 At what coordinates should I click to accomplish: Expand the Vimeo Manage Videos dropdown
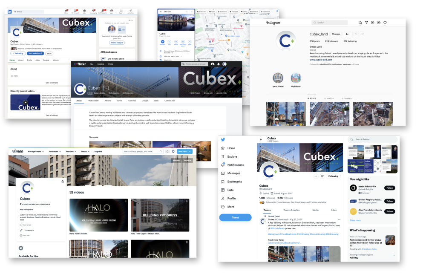[x=37, y=151]
